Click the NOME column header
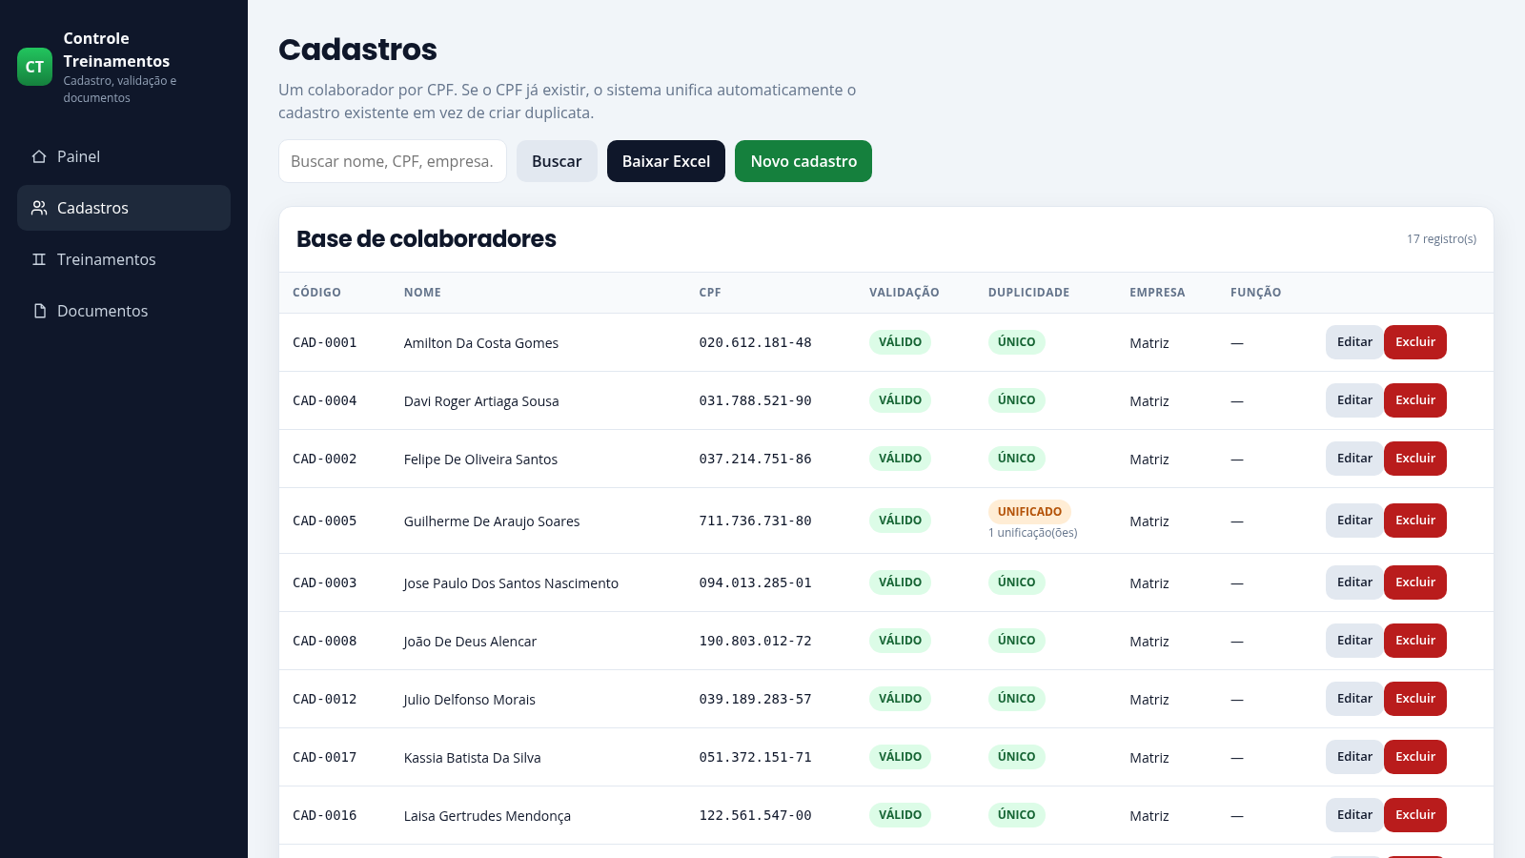1525x858 pixels. click(x=422, y=293)
